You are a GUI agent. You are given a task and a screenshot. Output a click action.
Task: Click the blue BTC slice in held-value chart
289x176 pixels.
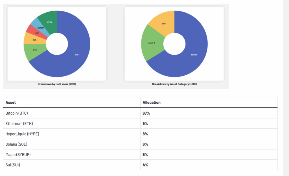pyautogui.click(x=77, y=55)
